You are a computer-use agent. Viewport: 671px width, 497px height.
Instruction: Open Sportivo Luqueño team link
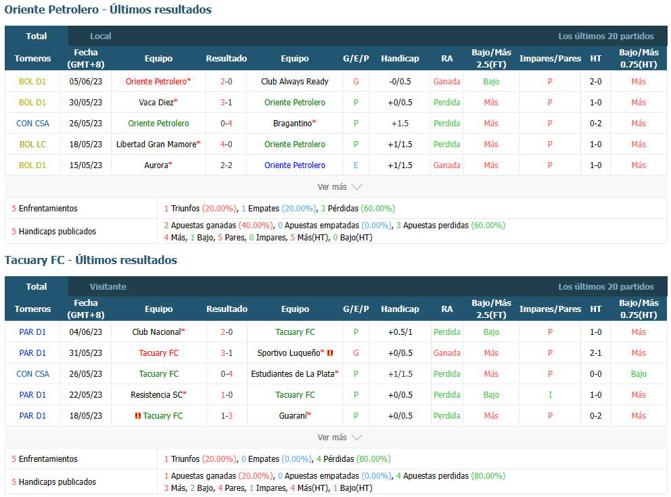289,352
